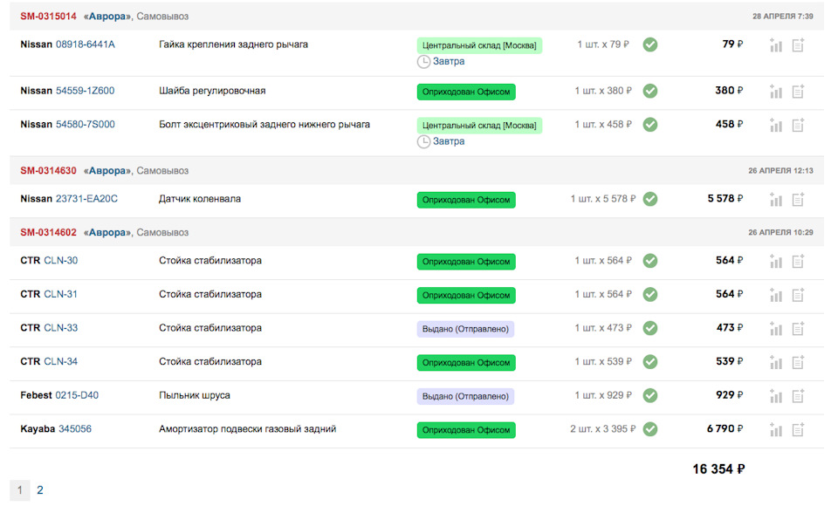The height and width of the screenshot is (513, 838).
Task: Open part number 23731-EA20C link
Action: pos(86,199)
